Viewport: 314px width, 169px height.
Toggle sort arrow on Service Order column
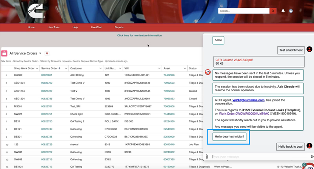[59, 68]
